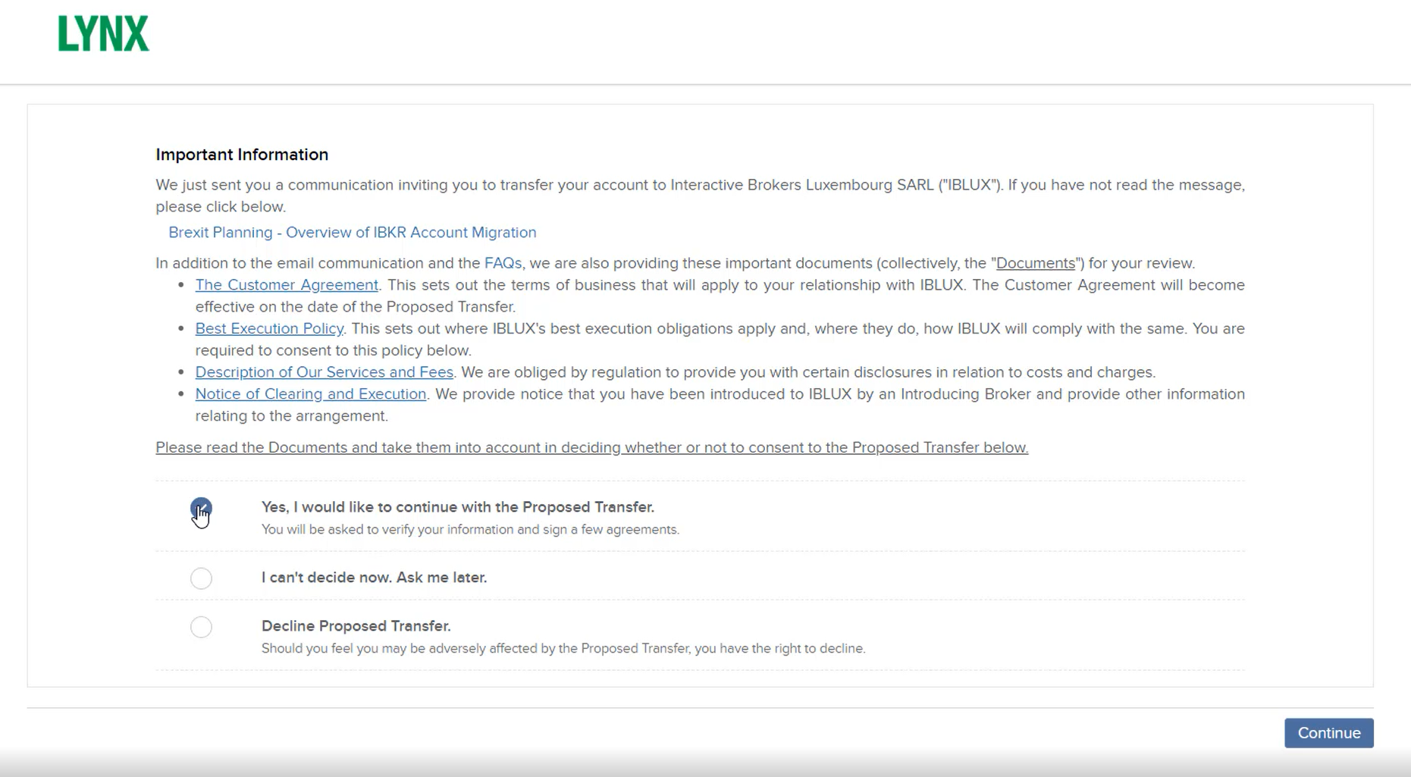Click the Continue button
The height and width of the screenshot is (777, 1411).
1328,733
